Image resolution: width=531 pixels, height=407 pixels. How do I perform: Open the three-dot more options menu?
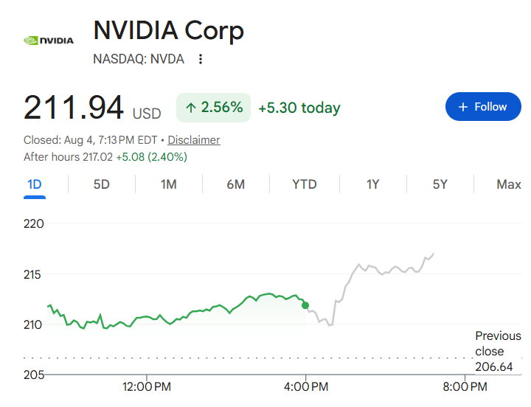point(201,59)
